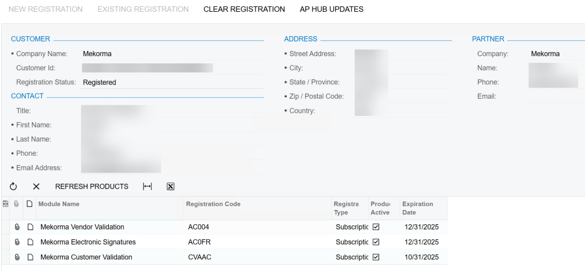
Task: Click the Street Address field
Action: coord(403,54)
